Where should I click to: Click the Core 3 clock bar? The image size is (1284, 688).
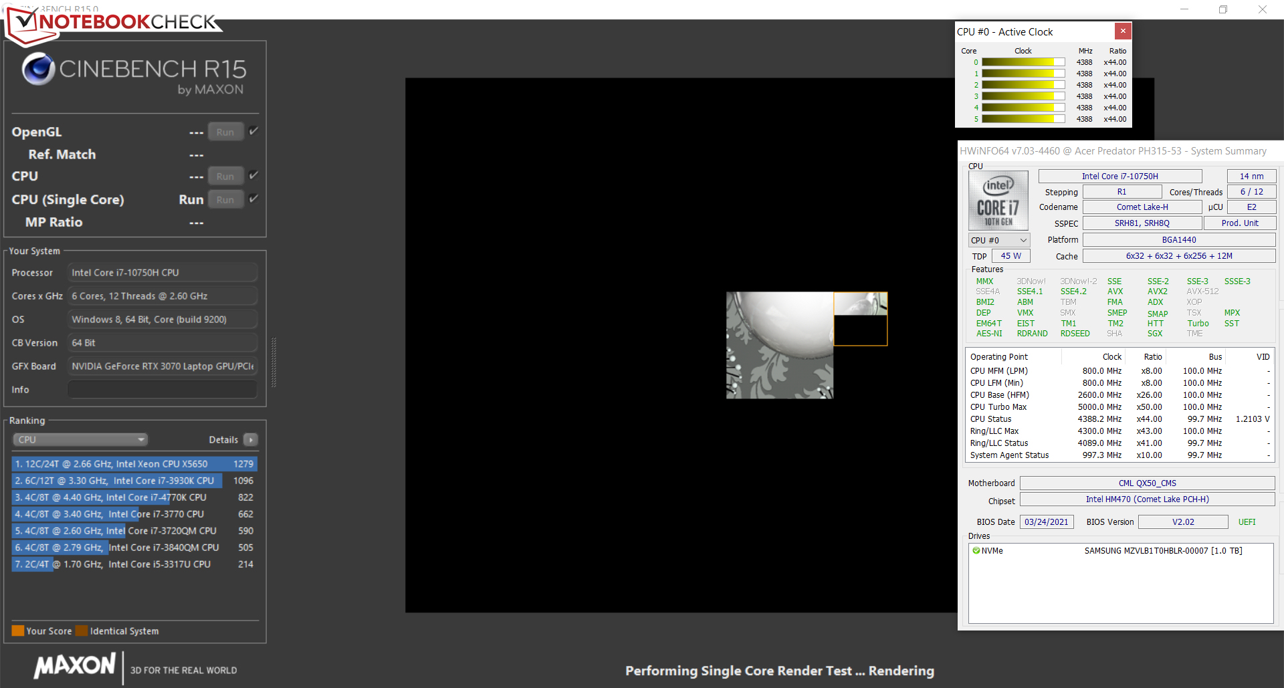pyautogui.click(x=1023, y=96)
